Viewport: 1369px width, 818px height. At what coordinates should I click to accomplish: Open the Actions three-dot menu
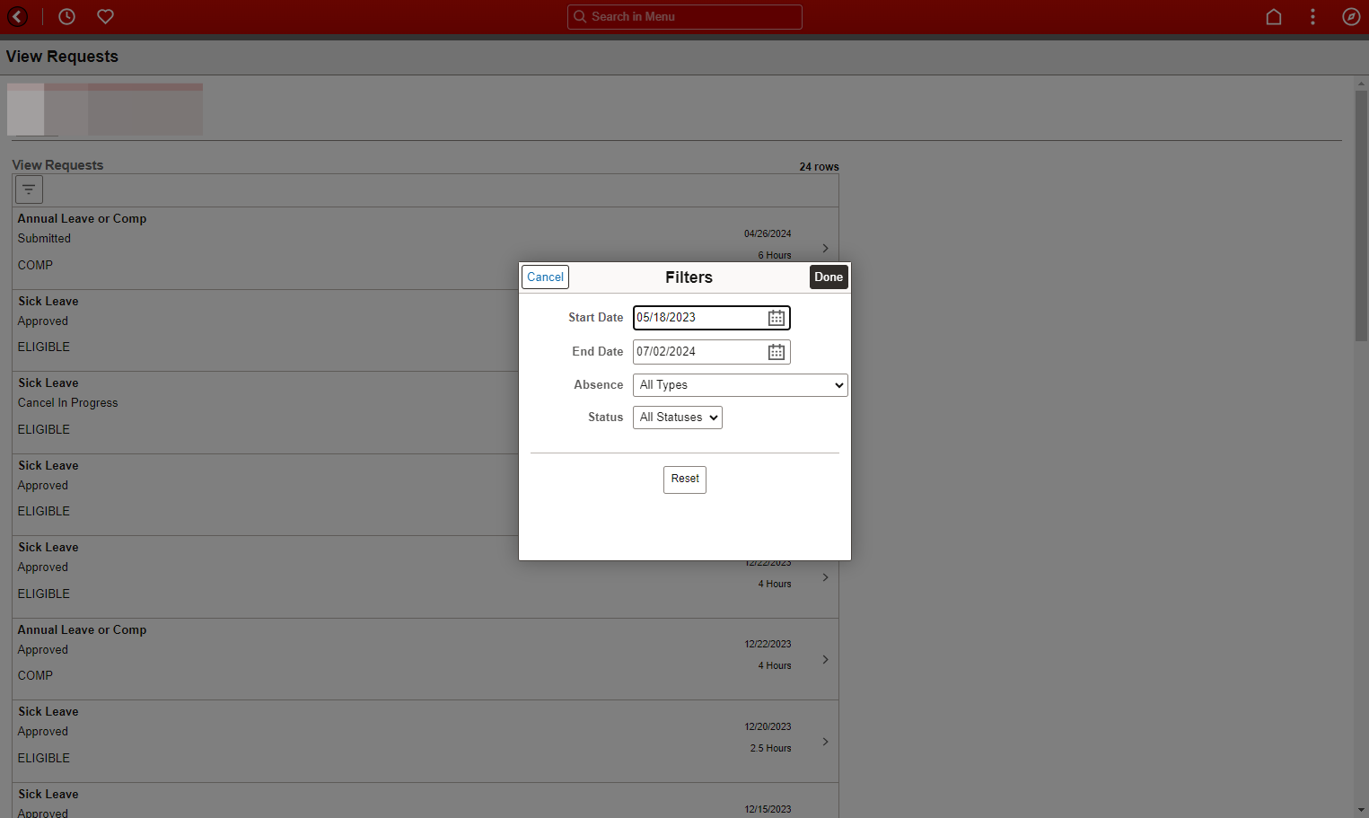(x=1312, y=16)
